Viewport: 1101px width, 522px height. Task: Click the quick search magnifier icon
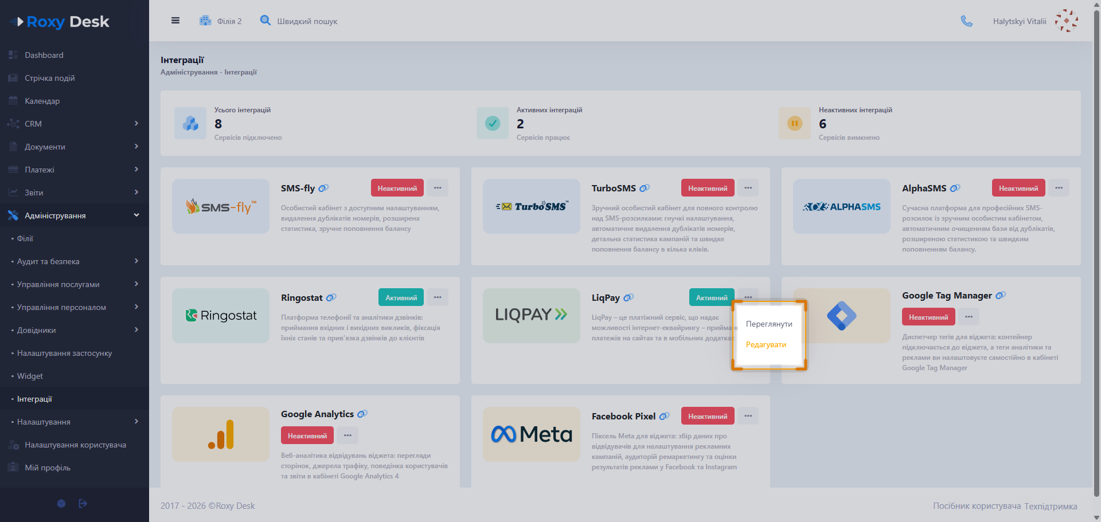265,21
